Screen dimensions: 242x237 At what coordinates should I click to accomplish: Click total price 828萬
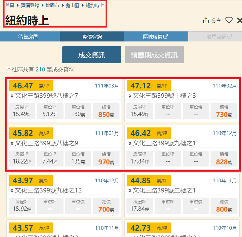tap(224, 162)
